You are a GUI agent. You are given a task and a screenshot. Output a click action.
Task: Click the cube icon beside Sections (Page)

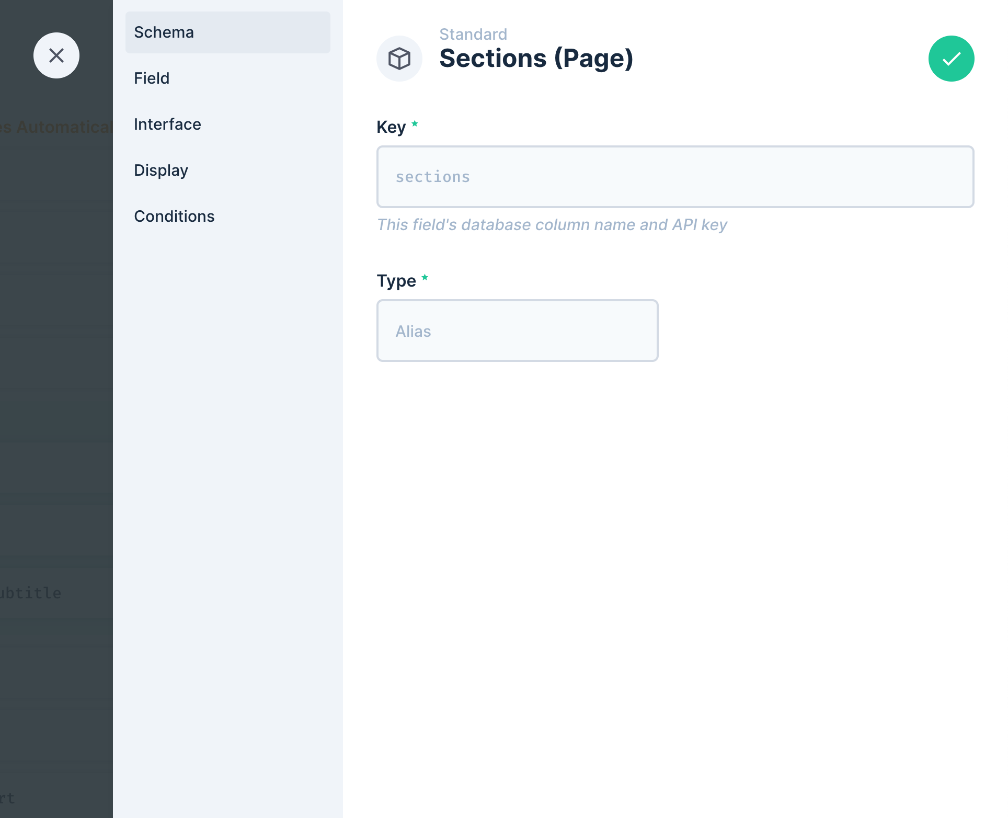[x=399, y=59]
